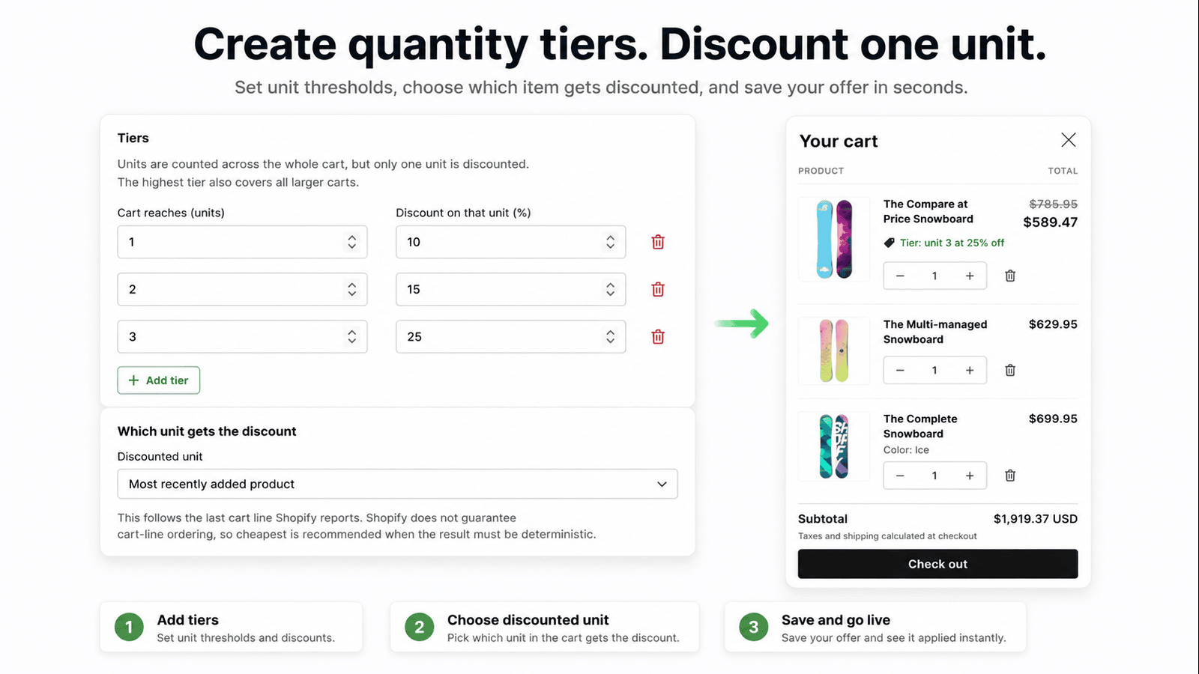
Task: Close the Your cart panel
Action: pyautogui.click(x=1069, y=140)
